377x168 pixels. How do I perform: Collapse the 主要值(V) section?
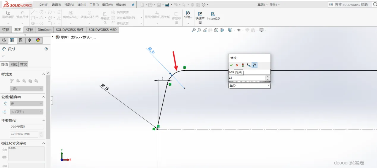click(x=43, y=121)
